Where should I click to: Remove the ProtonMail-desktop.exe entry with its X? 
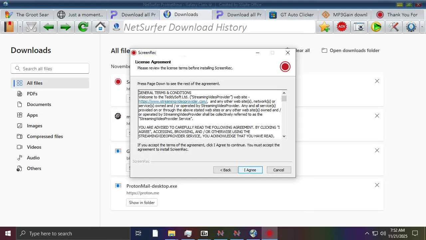pyautogui.click(x=377, y=185)
